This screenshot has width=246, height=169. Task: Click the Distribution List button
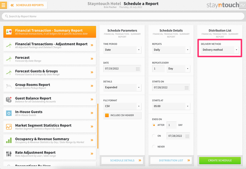click(171, 160)
